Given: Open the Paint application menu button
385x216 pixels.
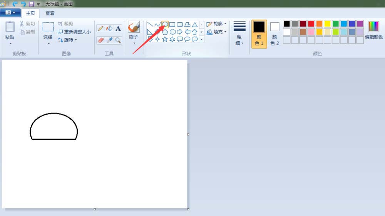Looking at the screenshot, I should 10,13.
